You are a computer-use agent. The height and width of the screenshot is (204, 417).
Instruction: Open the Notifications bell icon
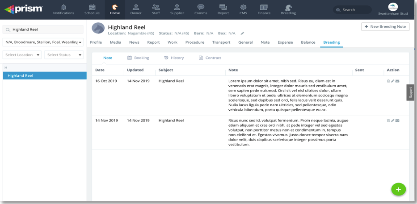point(63,9)
